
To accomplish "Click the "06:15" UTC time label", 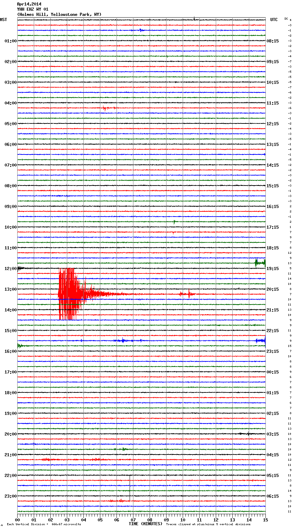I will 273,496.
